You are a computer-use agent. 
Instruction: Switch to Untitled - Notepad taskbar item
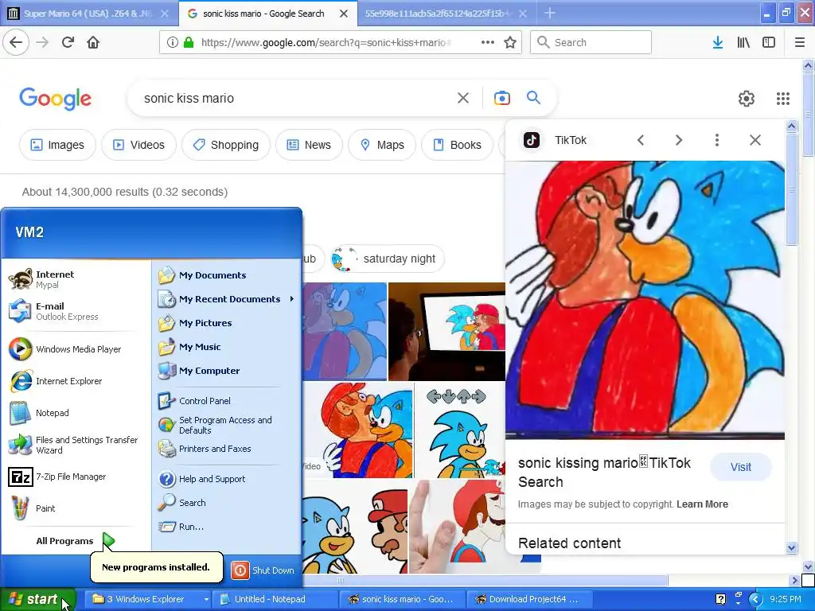tap(277, 599)
